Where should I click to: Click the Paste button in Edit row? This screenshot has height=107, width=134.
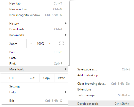(61, 78)
